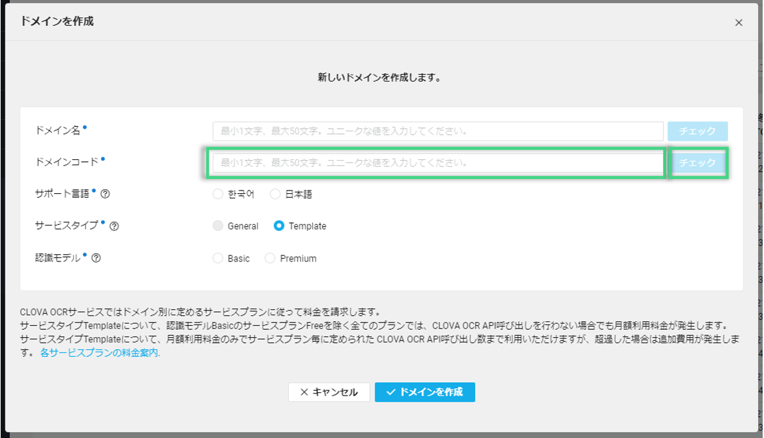Viewport: 764px width, 438px height.
Task: Click the サービスタイプ help question-mark icon
Action: pos(114,226)
